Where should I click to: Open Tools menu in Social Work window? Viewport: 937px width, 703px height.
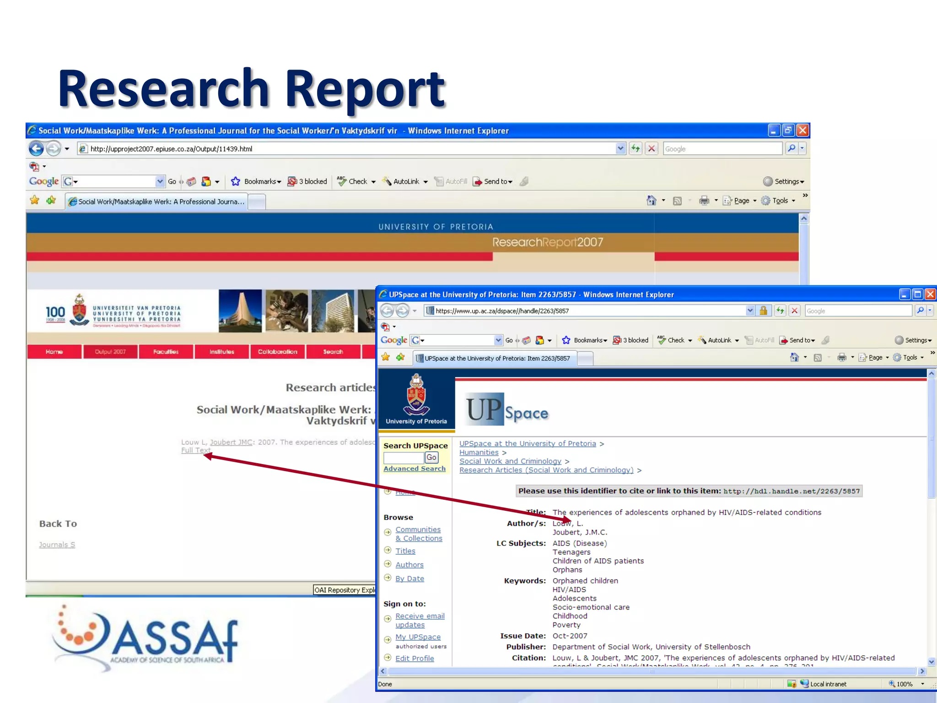[778, 200]
